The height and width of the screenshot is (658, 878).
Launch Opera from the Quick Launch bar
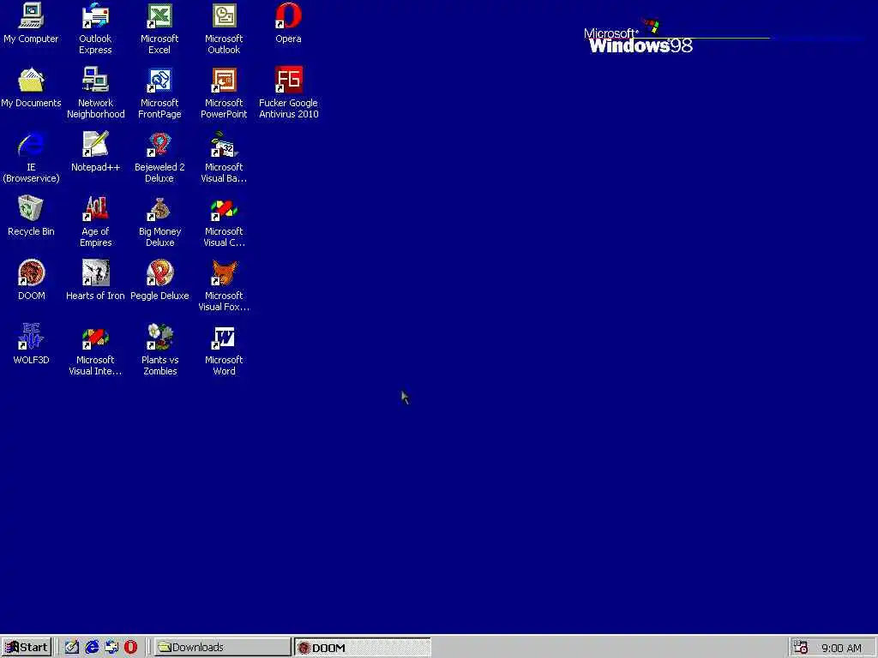tap(130, 648)
